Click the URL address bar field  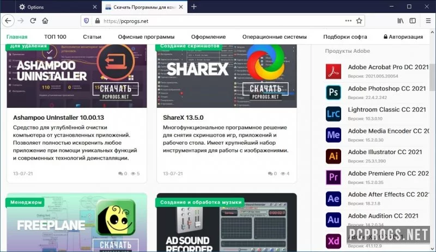tap(222, 21)
